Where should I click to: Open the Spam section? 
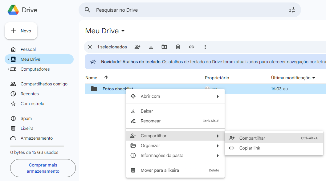[26, 118]
